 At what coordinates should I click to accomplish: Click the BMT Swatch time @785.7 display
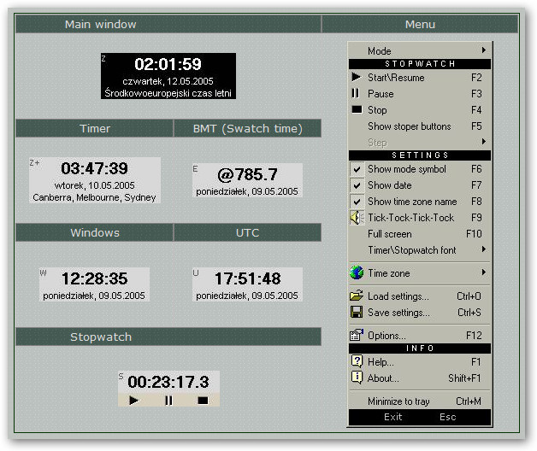[247, 174]
